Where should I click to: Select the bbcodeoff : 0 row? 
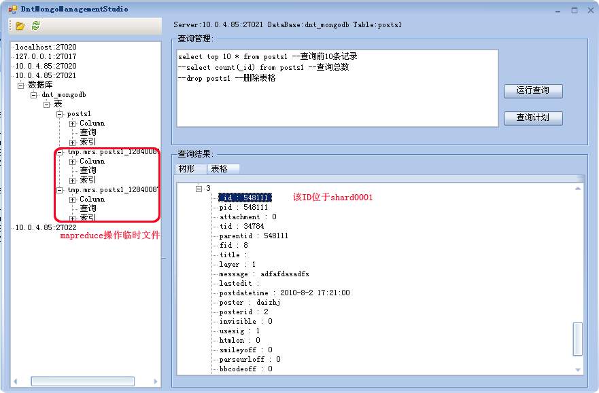[x=245, y=369]
